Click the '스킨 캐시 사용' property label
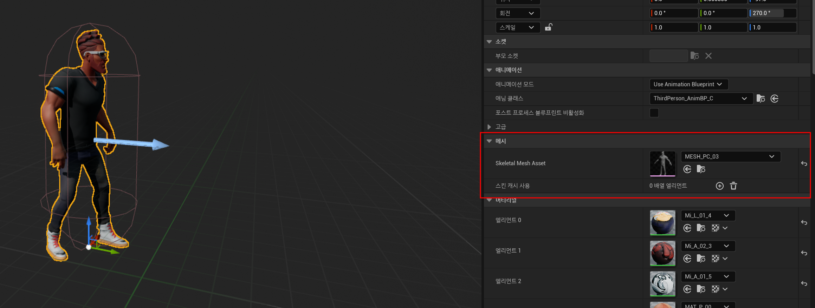The width and height of the screenshot is (815, 308). 512,186
